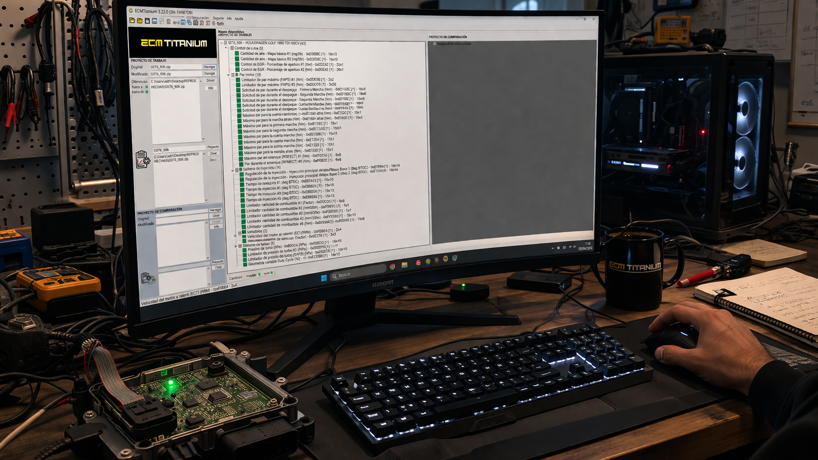
Task: Collapse the Par motor tree group
Action: 229,75
